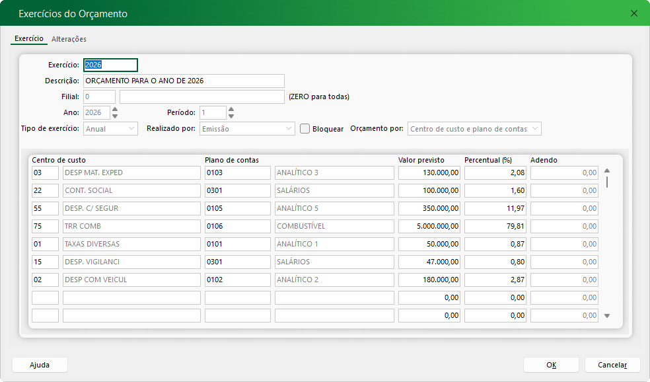Expand the Realizado por dropdown
Screen dimensions: 650x382
point(247,129)
